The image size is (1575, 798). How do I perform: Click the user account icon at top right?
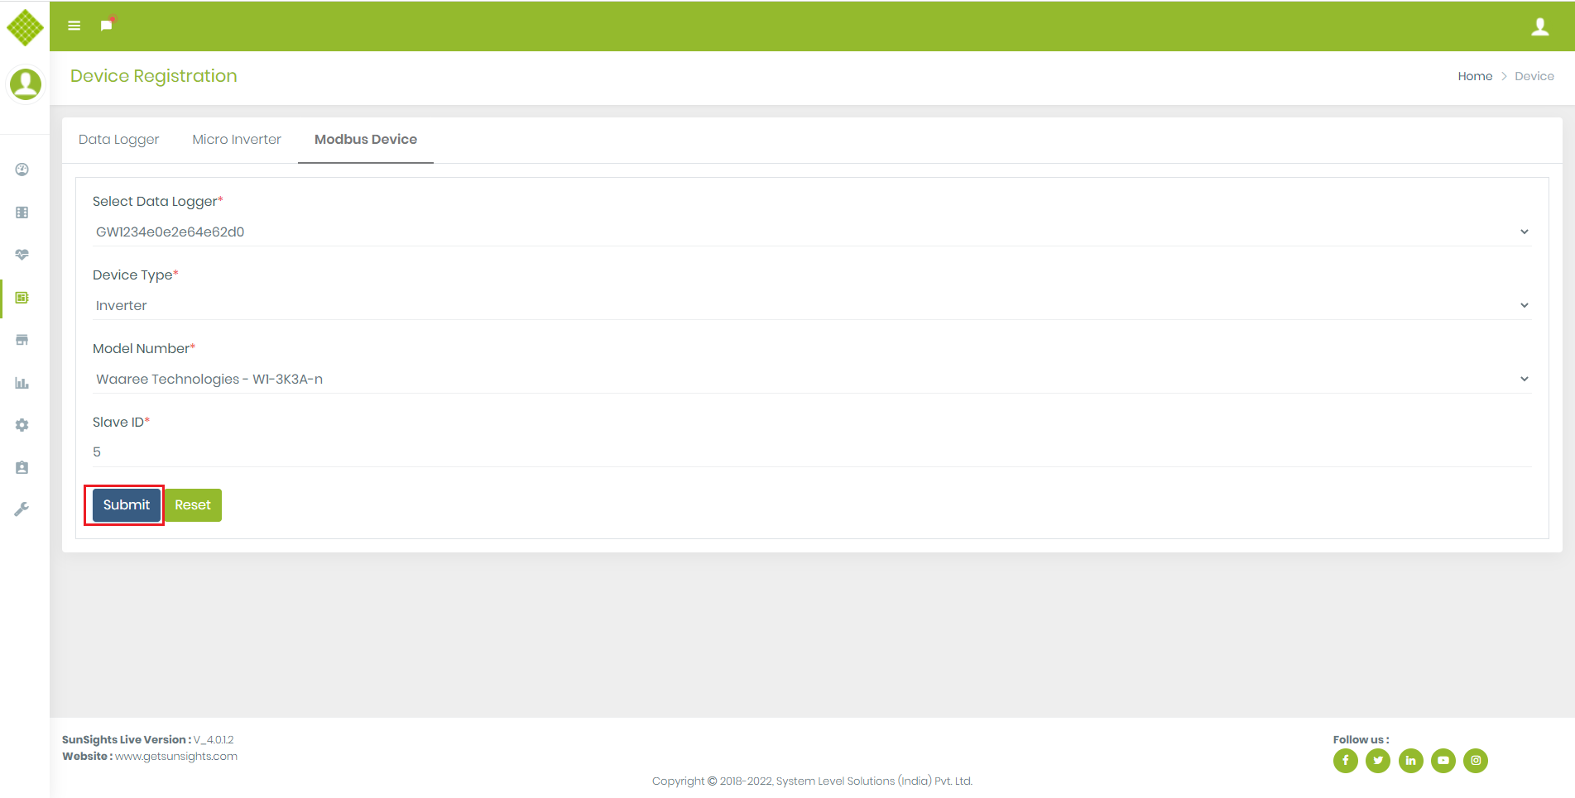coord(1539,26)
